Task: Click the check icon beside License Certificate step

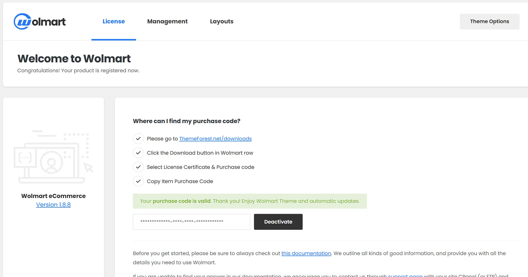Action: point(138,167)
